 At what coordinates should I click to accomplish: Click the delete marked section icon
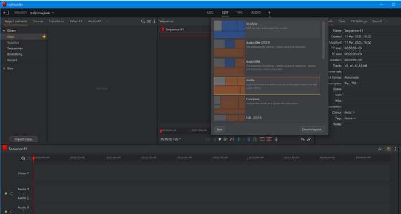pos(269,139)
